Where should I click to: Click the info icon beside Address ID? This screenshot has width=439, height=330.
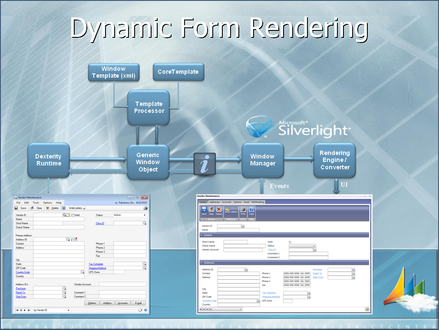pos(72,239)
